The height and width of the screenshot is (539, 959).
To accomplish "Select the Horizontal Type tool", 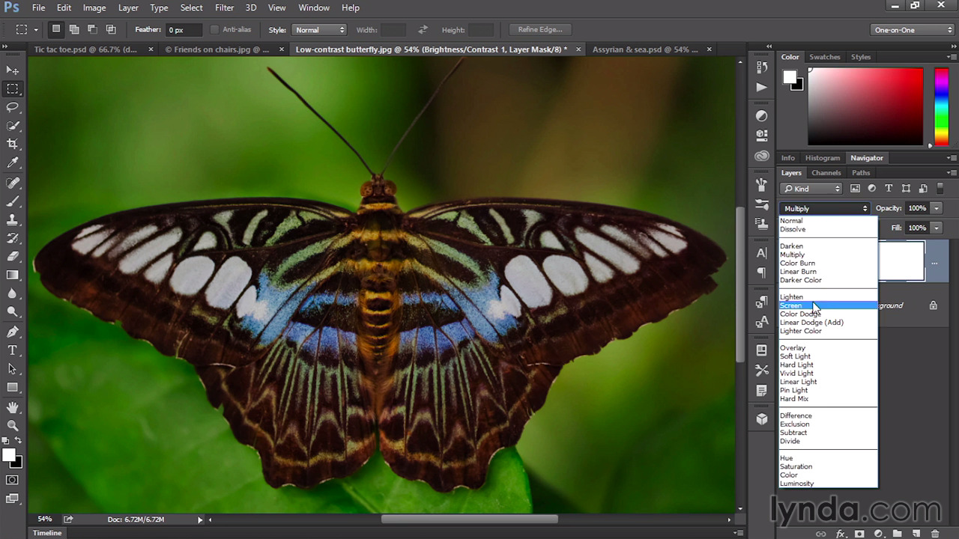I will (13, 350).
